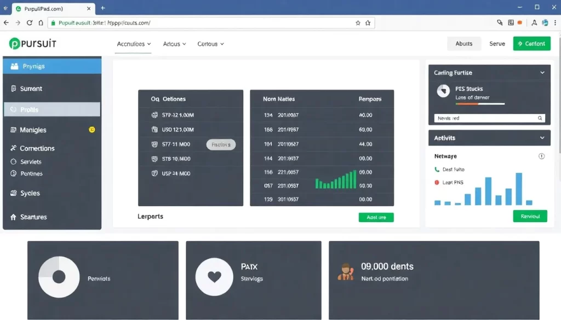The width and height of the screenshot is (561, 320).
Task: Select Surrent in the left sidebar
Action: point(31,89)
